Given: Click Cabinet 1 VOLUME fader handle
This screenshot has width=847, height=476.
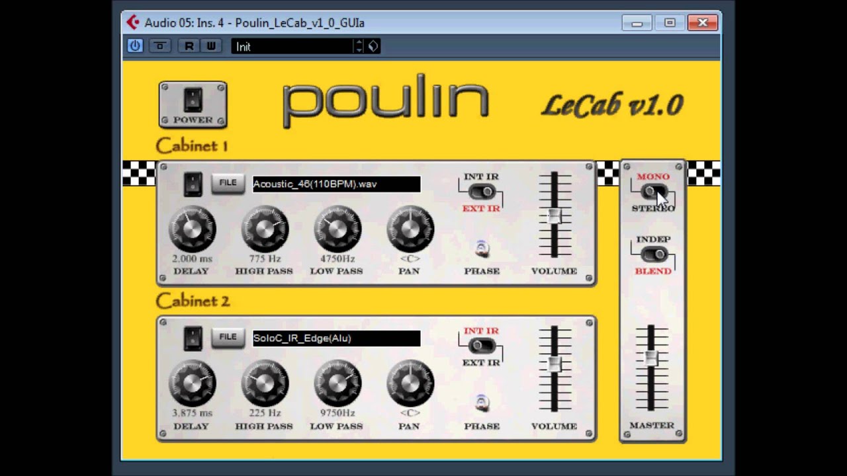Looking at the screenshot, I should [555, 216].
